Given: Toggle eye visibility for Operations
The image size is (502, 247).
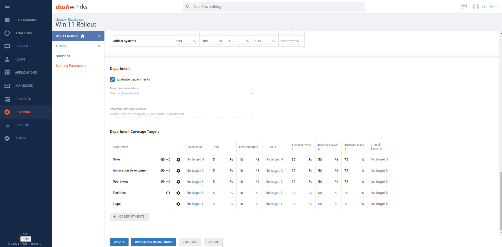Looking at the screenshot, I should click(x=163, y=182).
